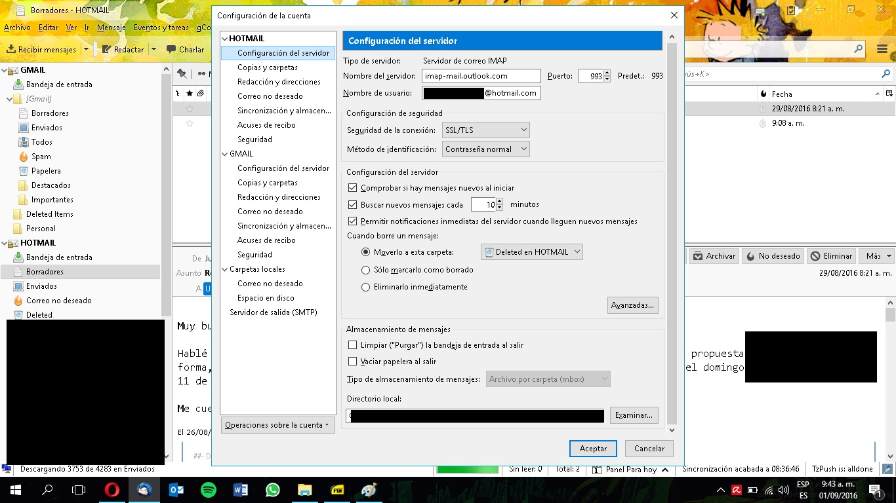The image size is (896, 503).
Task: Open the Editar menu
Action: tap(49, 28)
